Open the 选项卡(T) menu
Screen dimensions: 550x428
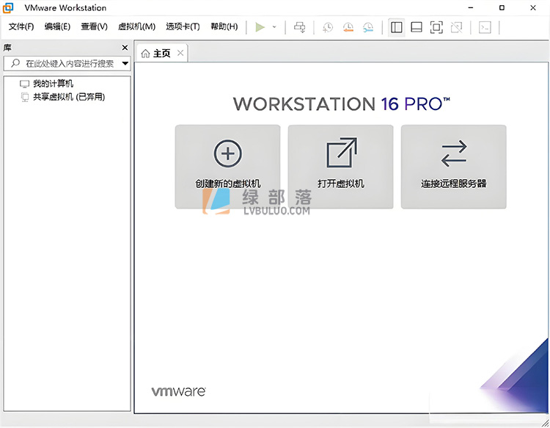point(183,26)
